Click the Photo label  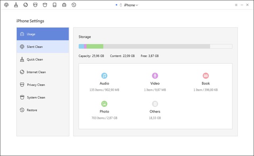point(104,112)
